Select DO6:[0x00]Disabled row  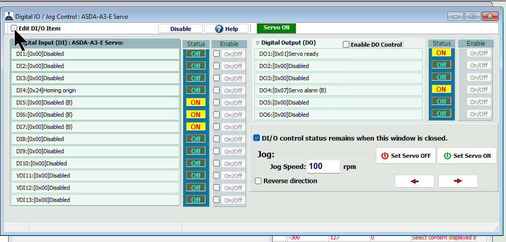coord(338,115)
